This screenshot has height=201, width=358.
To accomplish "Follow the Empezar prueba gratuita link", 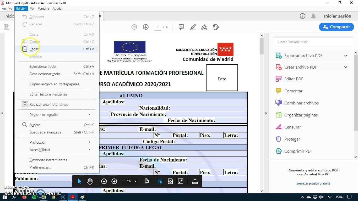I will click(x=313, y=183).
